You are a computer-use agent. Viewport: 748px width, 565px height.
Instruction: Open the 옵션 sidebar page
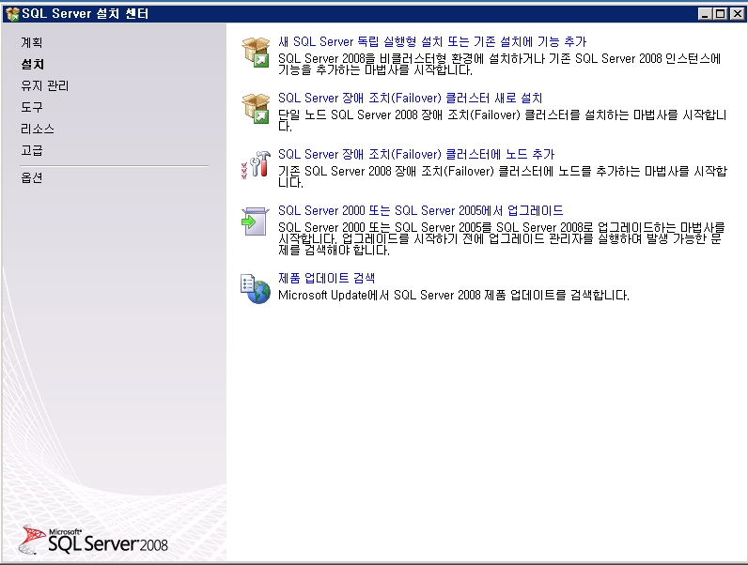pos(32,177)
